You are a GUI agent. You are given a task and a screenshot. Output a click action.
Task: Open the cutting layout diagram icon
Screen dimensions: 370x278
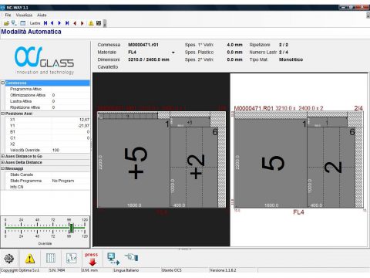point(72,258)
